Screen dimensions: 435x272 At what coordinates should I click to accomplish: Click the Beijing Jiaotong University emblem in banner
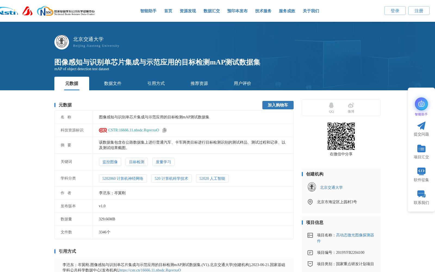point(62,42)
